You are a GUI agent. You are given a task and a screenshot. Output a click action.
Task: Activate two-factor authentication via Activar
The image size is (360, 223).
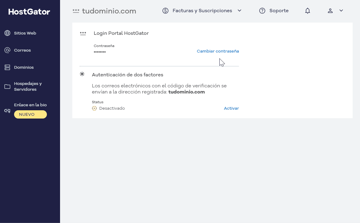231,108
